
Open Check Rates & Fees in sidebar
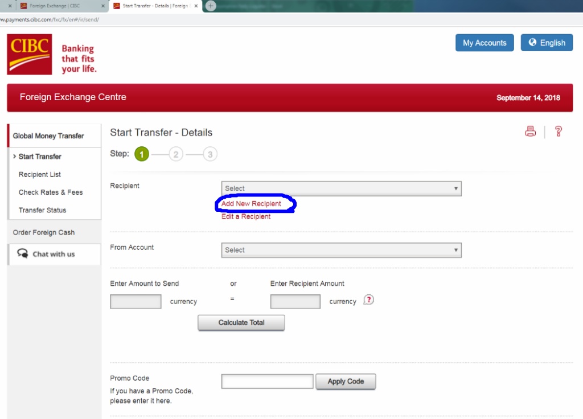[x=51, y=192]
